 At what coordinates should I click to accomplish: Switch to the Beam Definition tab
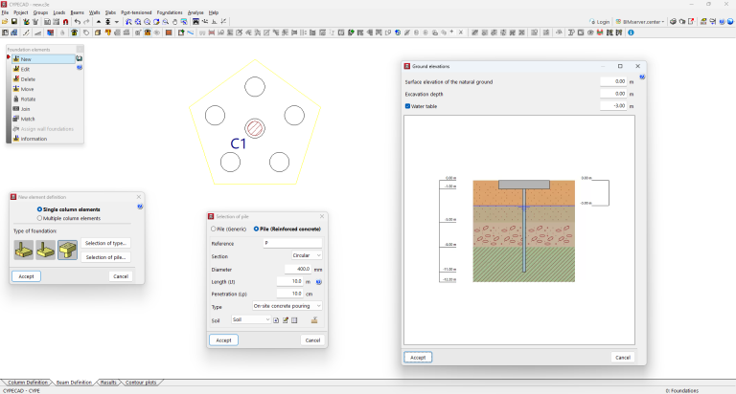(72, 383)
